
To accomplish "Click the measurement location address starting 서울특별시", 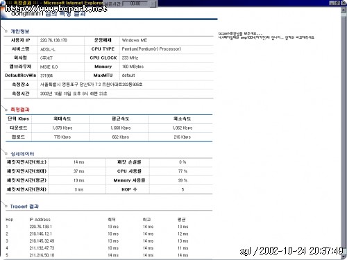I will (91, 85).
